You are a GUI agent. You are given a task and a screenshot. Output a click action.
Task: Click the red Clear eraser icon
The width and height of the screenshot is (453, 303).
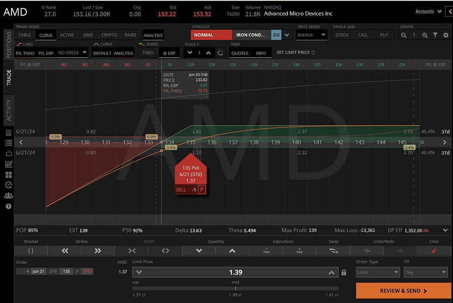434,251
